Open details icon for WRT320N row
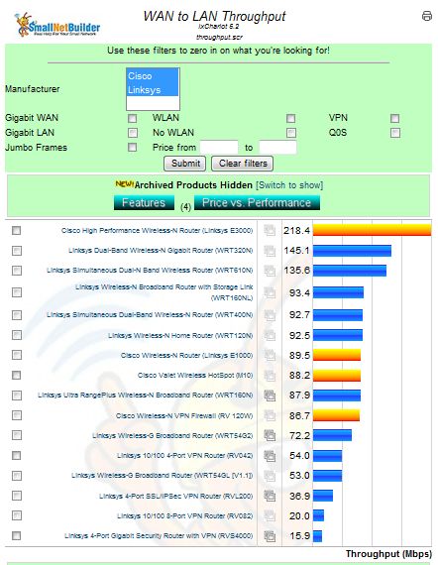Image resolution: width=438 pixels, height=565 pixels. 270,251
